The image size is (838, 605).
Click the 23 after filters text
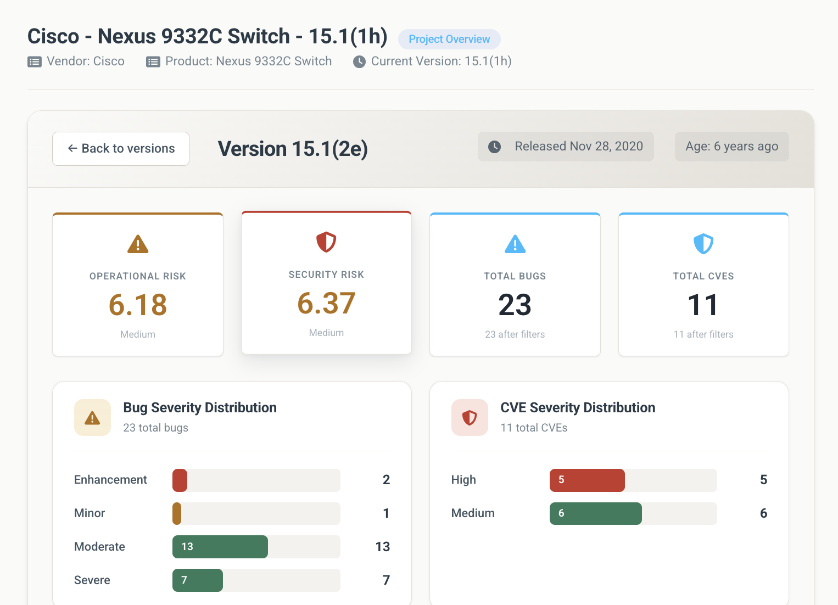515,334
